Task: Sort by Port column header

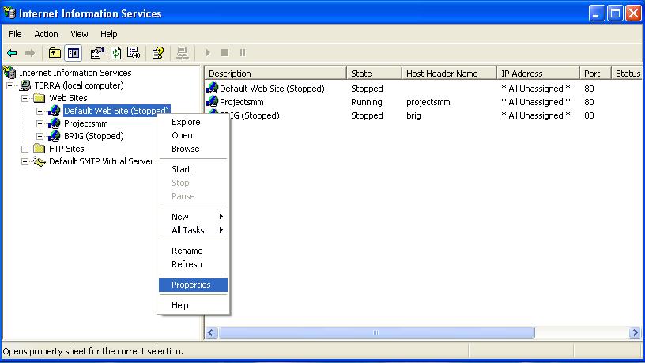Action: (595, 74)
